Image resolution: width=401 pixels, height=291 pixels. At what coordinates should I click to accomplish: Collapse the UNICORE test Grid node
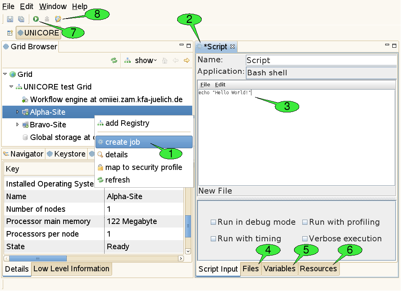pos(11,87)
